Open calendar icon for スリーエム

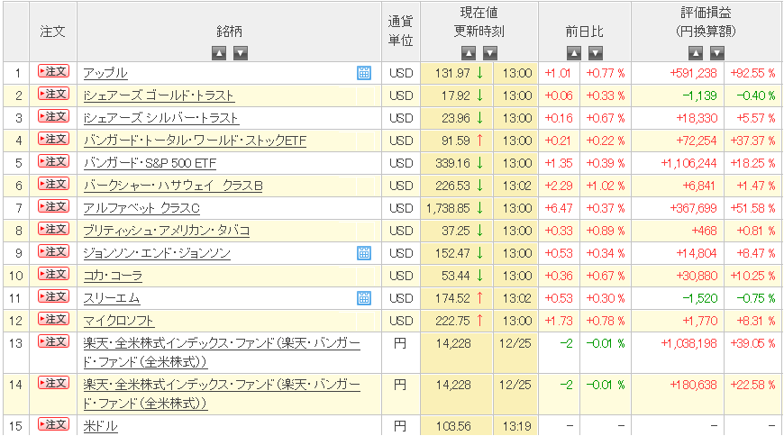coord(364,298)
